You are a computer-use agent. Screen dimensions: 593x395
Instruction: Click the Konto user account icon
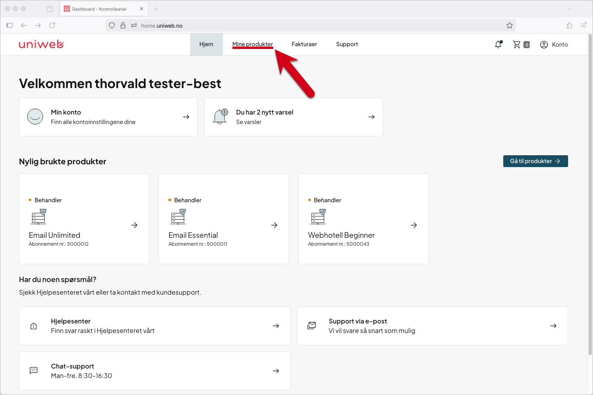point(544,45)
